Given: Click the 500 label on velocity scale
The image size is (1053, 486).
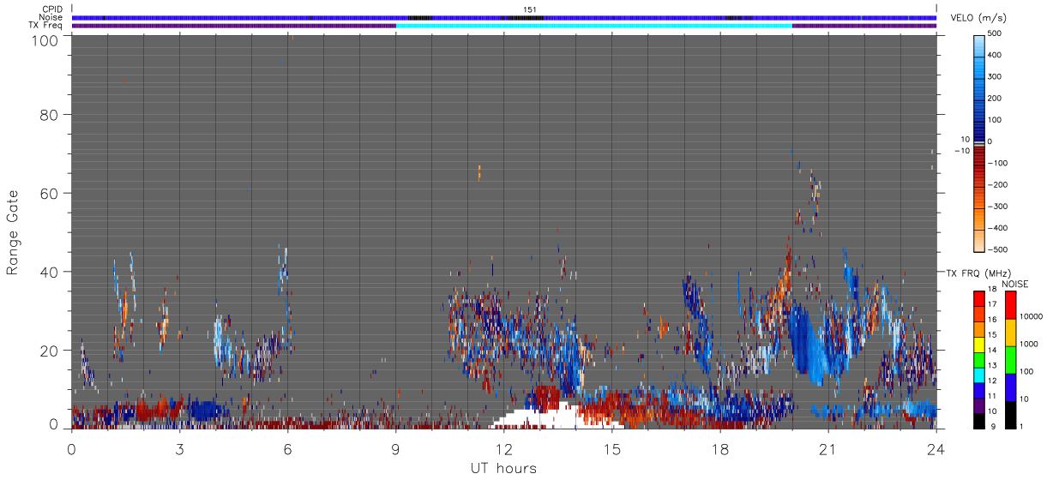Looking at the screenshot, I should click(x=995, y=33).
